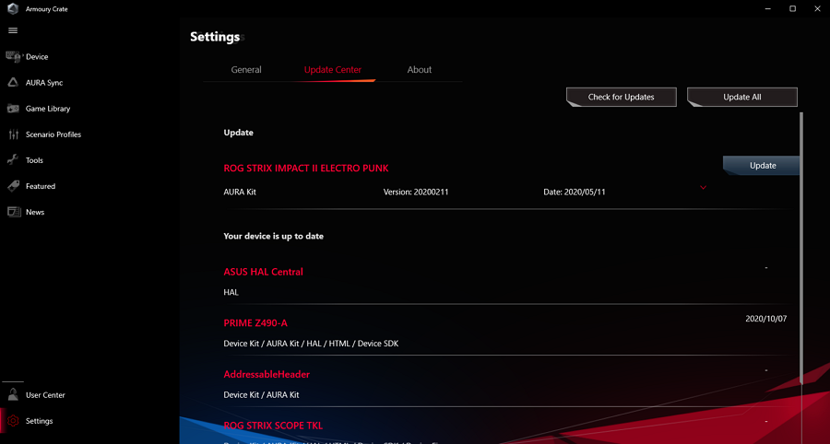830x444 pixels.
Task: Select Scenario Profiles label in sidebar
Action: pyautogui.click(x=53, y=134)
